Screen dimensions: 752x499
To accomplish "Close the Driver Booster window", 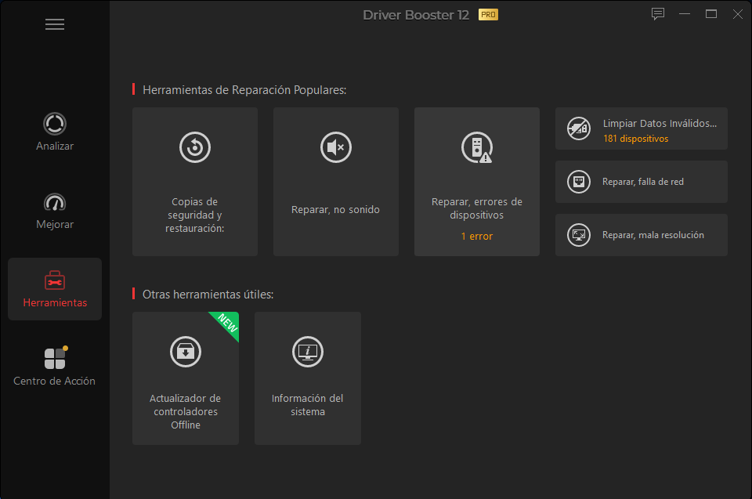I will [x=738, y=14].
